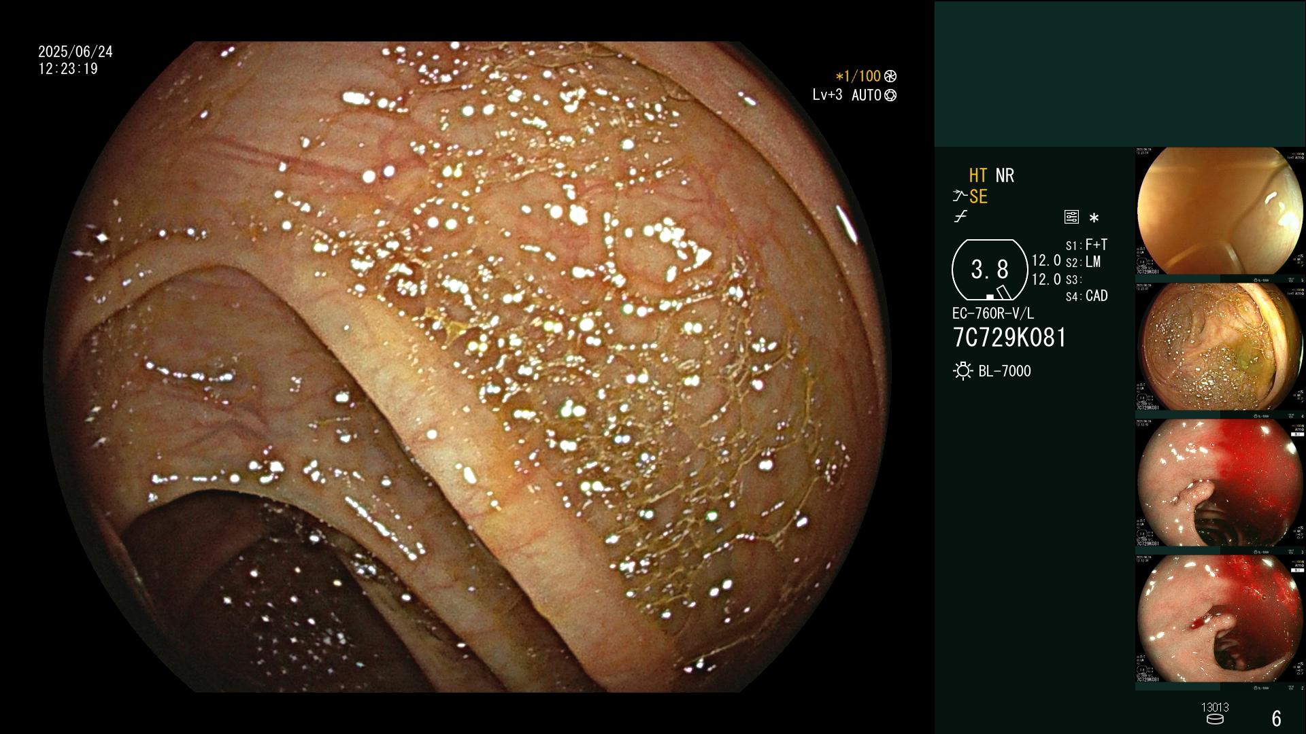This screenshot has height=734, width=1306.
Task: Click the date 2025/06/24
Action: coord(76,52)
